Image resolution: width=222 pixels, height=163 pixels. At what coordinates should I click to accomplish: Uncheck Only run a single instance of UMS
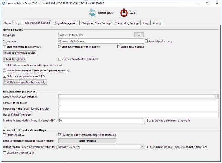coord(4,76)
